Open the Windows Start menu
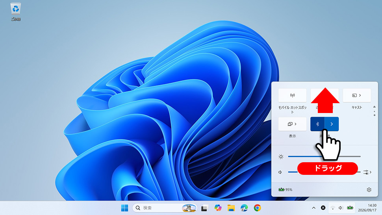 point(124,208)
